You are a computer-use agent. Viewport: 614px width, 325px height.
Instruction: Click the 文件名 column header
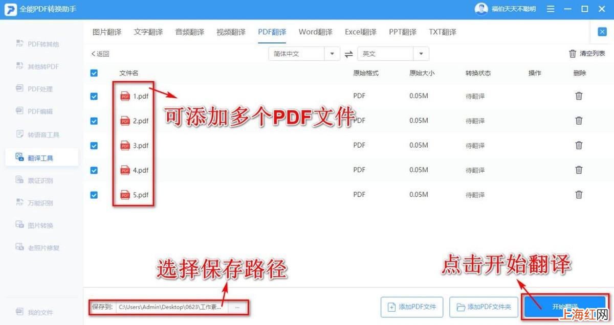tap(129, 73)
